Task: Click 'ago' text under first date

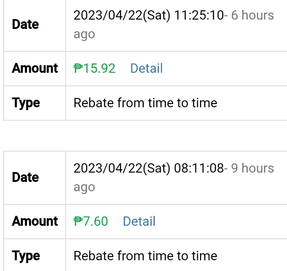Action: point(84,35)
